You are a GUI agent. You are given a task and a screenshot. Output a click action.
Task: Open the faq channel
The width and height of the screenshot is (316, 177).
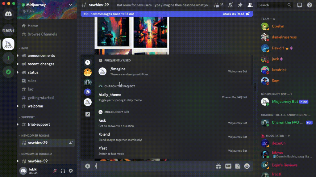click(x=47, y=89)
